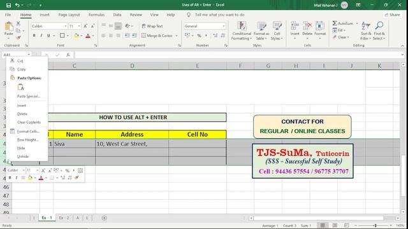
Task: Switch to Page Layout view in the status bar
Action: (335, 225)
